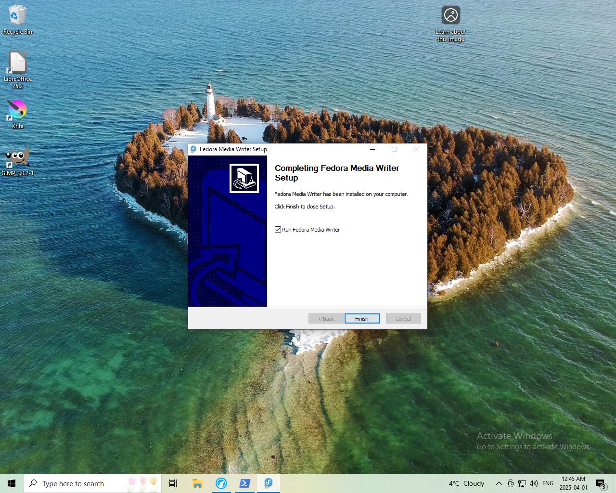Select the Recycle Bin desktop icon
The width and height of the screenshot is (616, 493).
point(18,20)
